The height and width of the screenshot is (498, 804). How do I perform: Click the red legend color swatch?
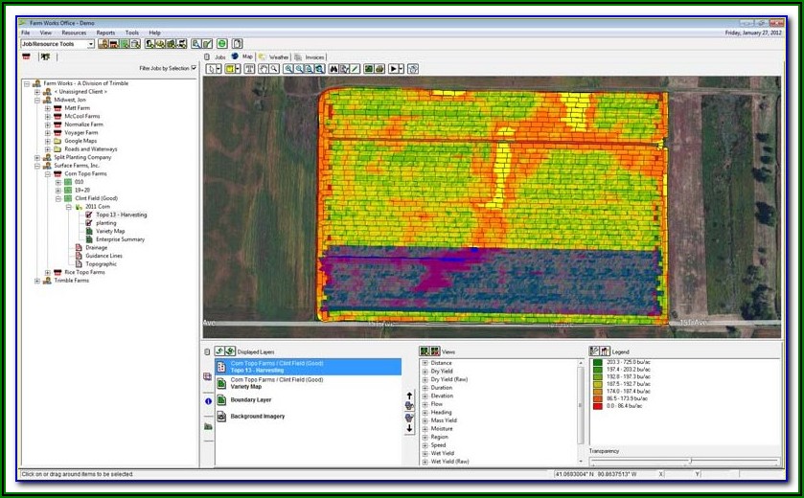(597, 407)
